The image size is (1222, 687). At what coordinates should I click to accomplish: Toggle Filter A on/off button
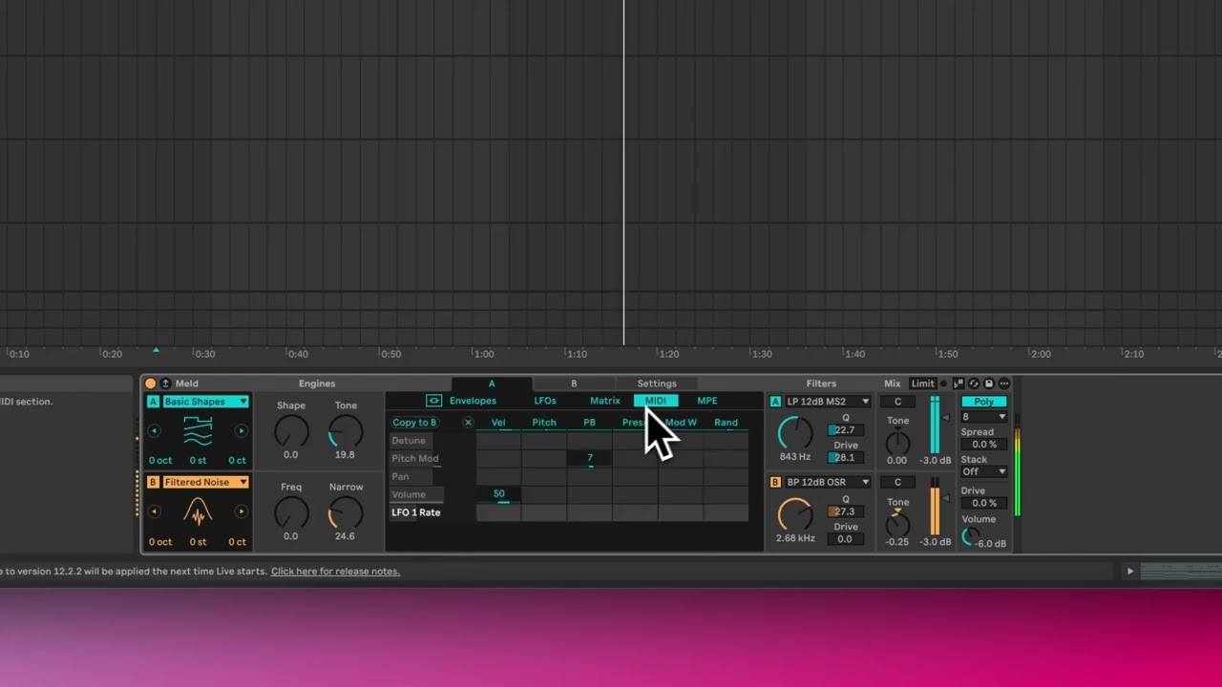tap(775, 402)
